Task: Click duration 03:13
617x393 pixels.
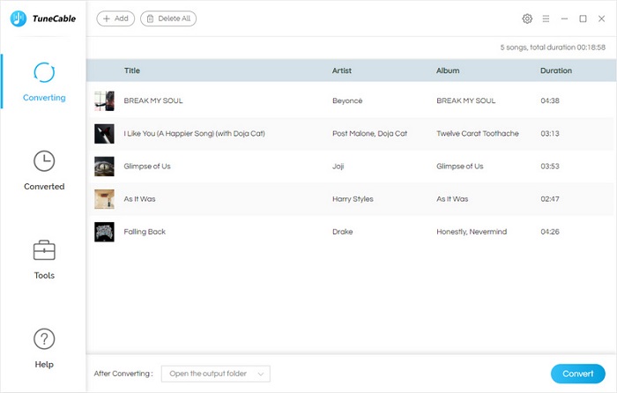Action: [x=550, y=133]
